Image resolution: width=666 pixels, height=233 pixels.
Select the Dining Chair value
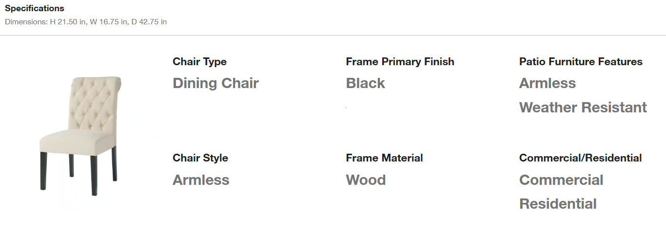point(215,83)
